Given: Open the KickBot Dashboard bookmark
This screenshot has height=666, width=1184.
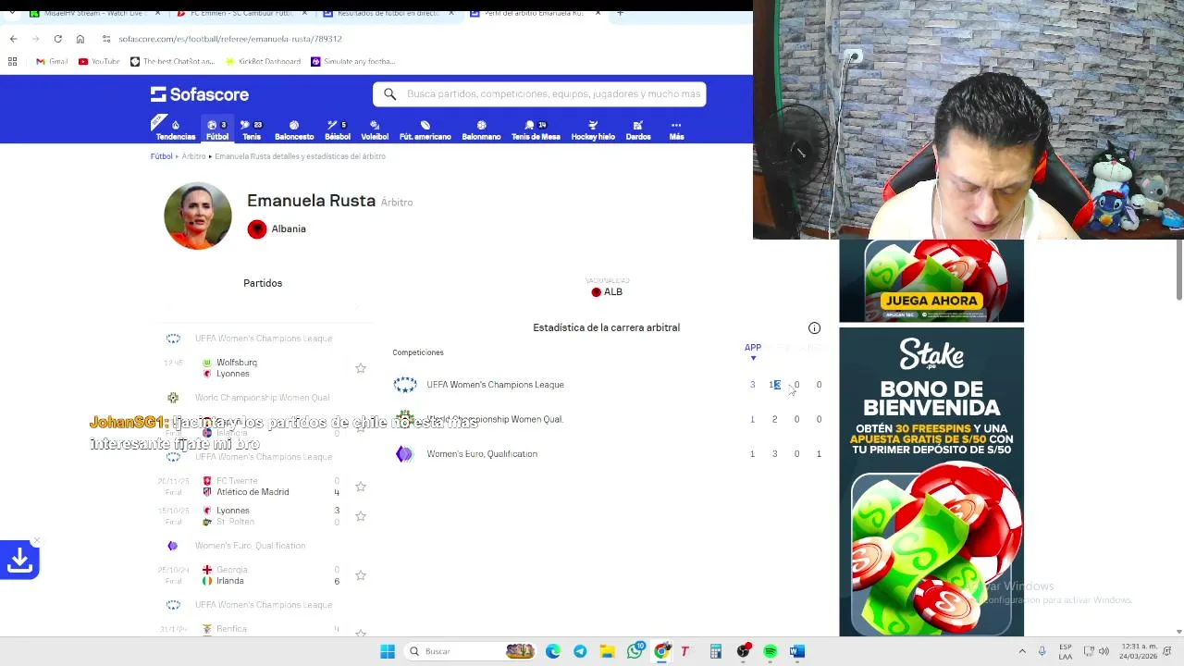Looking at the screenshot, I should pyautogui.click(x=264, y=61).
